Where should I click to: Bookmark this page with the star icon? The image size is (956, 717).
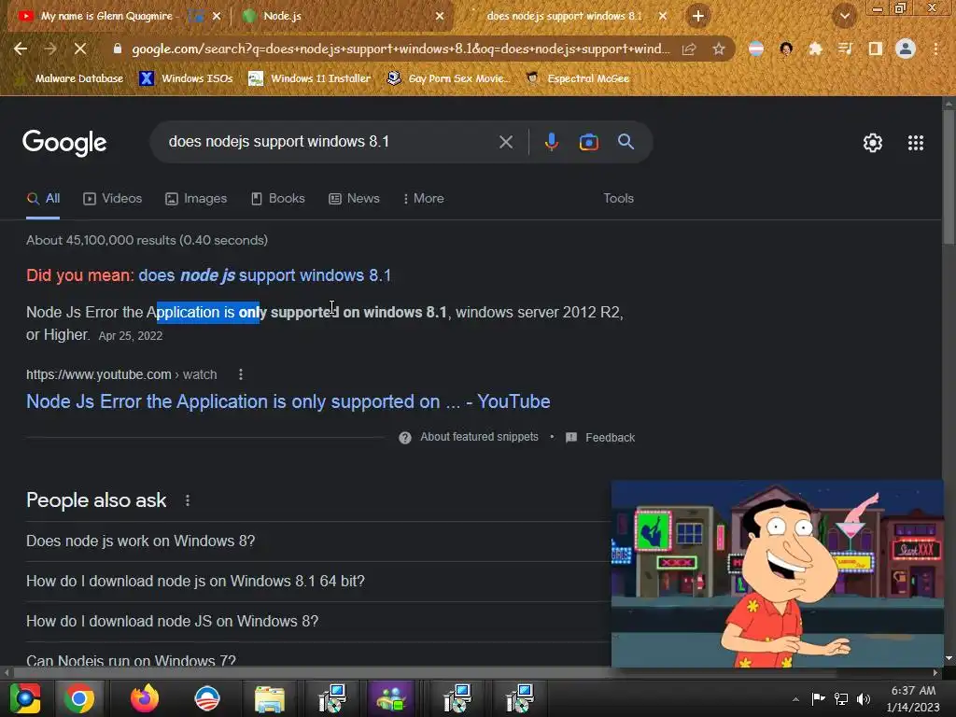[718, 49]
